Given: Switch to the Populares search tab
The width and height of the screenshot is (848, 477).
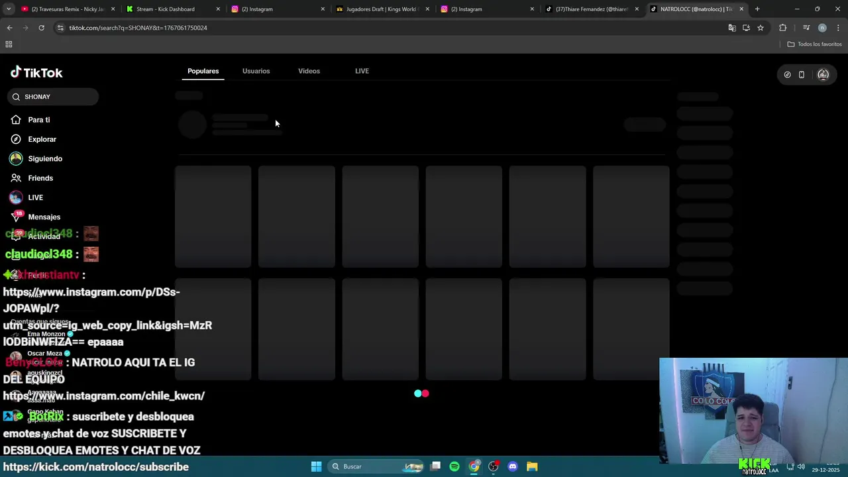Looking at the screenshot, I should point(203,71).
